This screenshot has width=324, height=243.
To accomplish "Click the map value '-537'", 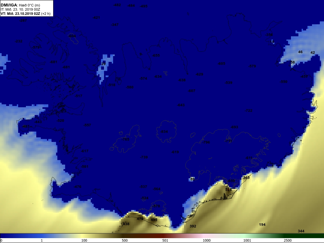I will point(143,187).
